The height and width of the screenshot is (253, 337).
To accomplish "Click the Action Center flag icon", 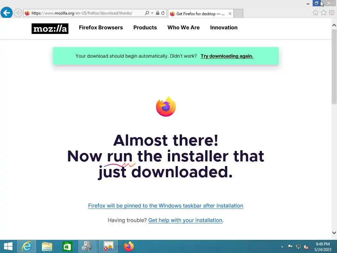I will pyautogui.click(x=290, y=247).
